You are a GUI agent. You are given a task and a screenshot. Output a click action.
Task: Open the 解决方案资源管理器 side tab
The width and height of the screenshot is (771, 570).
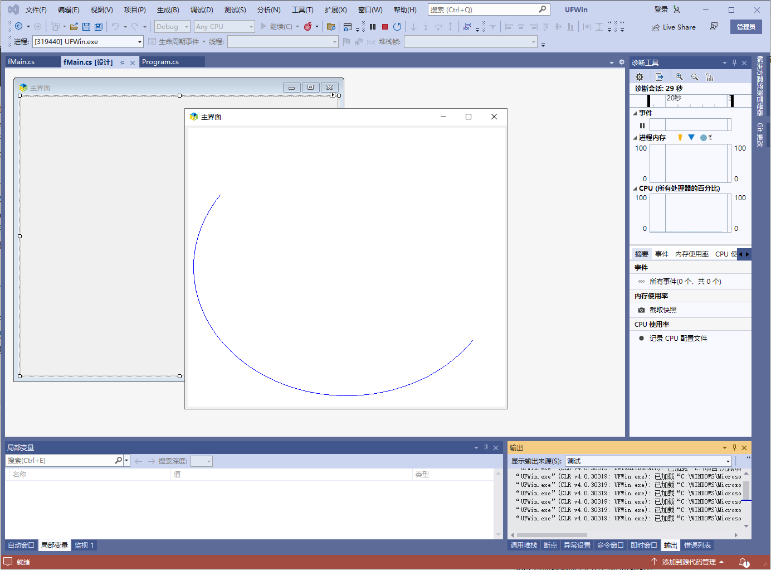[760, 85]
